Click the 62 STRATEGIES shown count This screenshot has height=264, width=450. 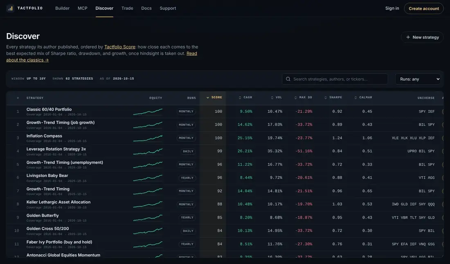click(79, 78)
